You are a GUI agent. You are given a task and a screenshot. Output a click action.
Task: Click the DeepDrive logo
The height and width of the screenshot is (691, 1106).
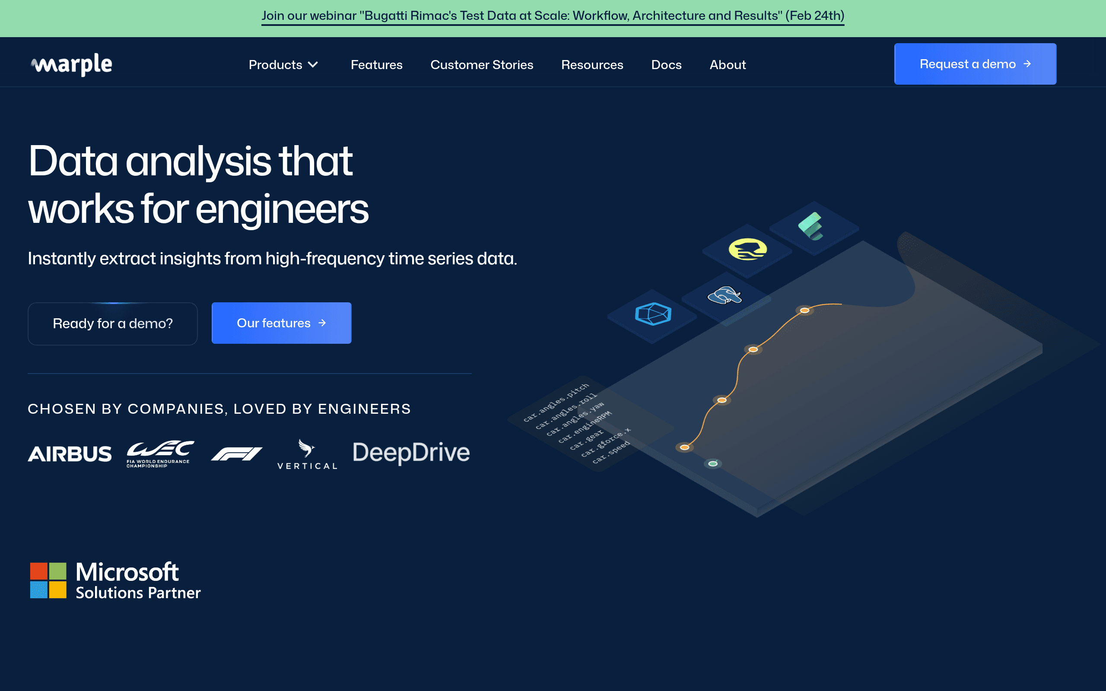click(411, 453)
